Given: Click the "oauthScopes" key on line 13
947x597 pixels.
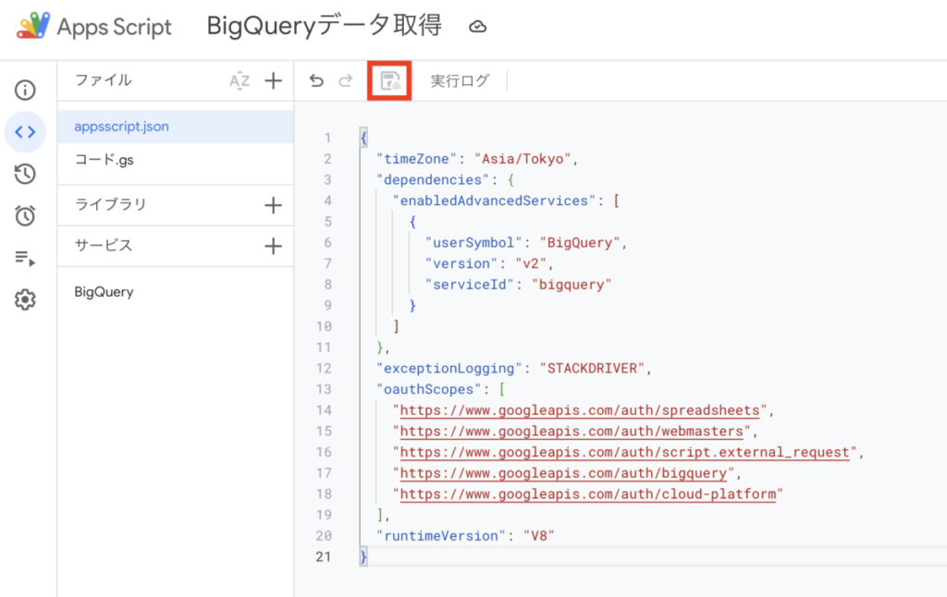Looking at the screenshot, I should (428, 389).
